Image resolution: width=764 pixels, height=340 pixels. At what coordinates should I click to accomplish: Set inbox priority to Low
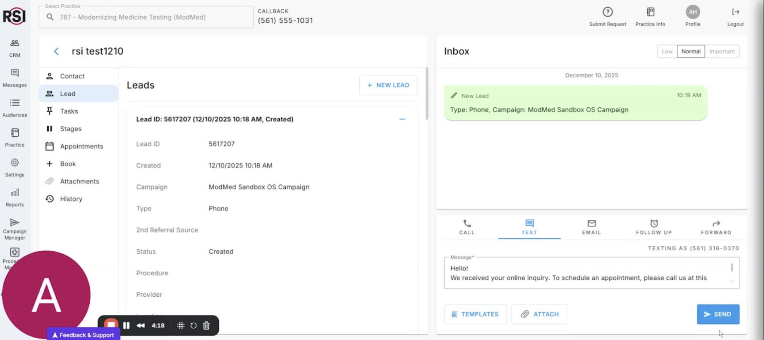click(x=667, y=51)
